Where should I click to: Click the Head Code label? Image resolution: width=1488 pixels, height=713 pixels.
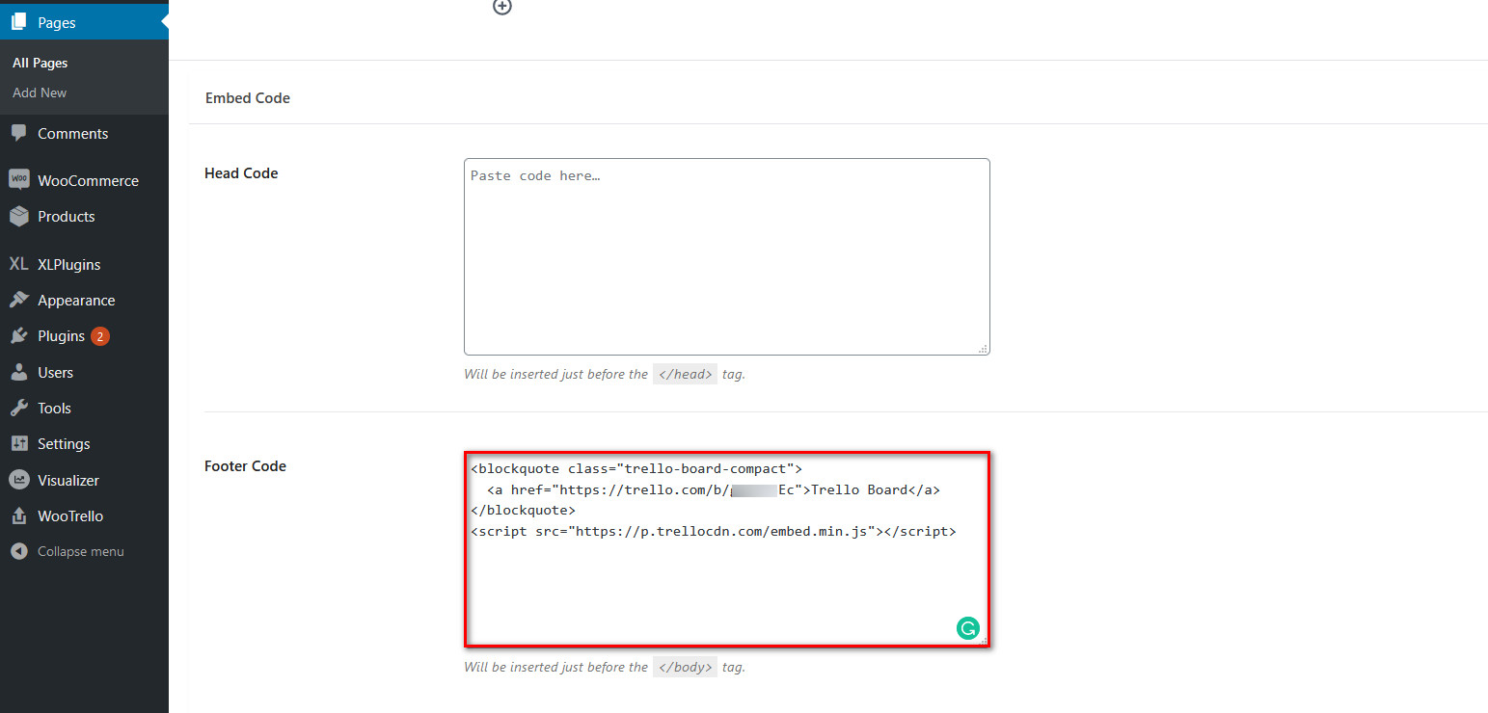tap(241, 173)
